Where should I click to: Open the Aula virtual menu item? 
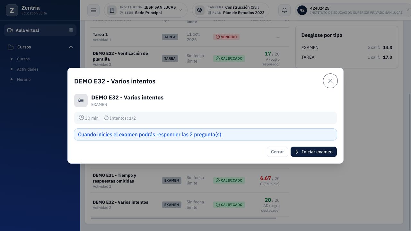(x=40, y=30)
